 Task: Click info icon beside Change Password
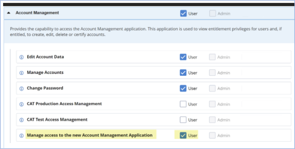pos(22,88)
